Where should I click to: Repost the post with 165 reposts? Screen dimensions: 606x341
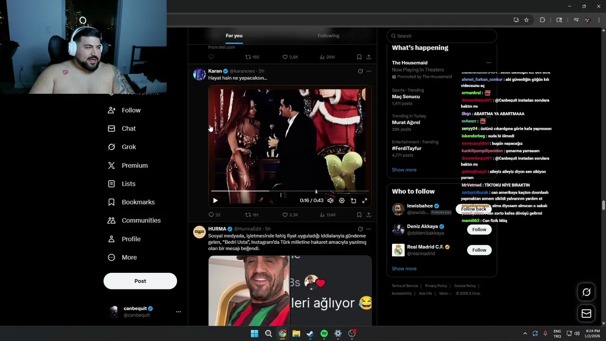252,57
